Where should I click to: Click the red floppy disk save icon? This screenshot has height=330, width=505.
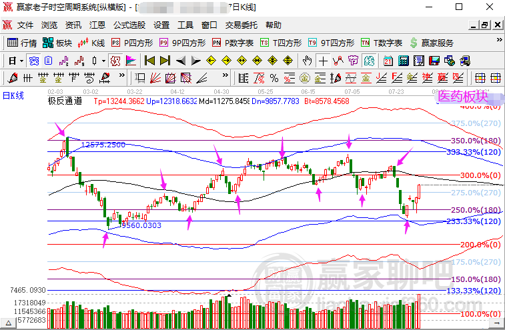coord(434,60)
